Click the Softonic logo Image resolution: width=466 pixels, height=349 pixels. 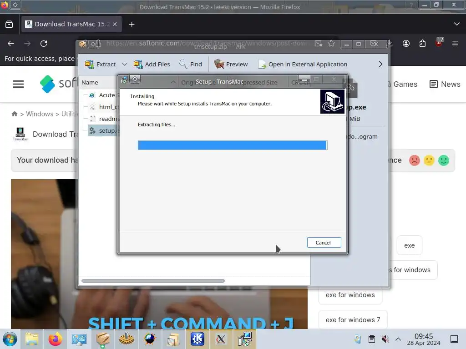[x=58, y=84]
